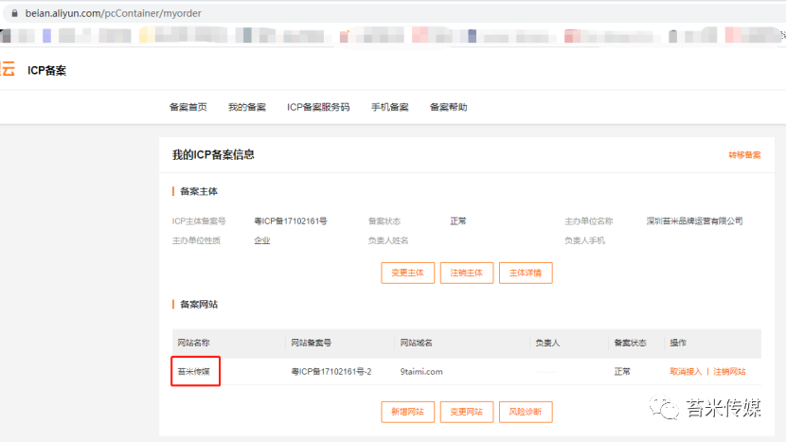Click the 9taimi.com domain cell
Image resolution: width=786 pixels, height=442 pixels.
click(420, 372)
